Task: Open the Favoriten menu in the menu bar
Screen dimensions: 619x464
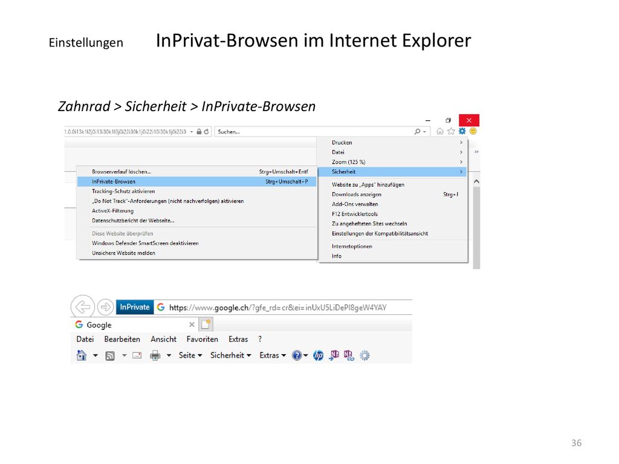Action: tap(202, 340)
